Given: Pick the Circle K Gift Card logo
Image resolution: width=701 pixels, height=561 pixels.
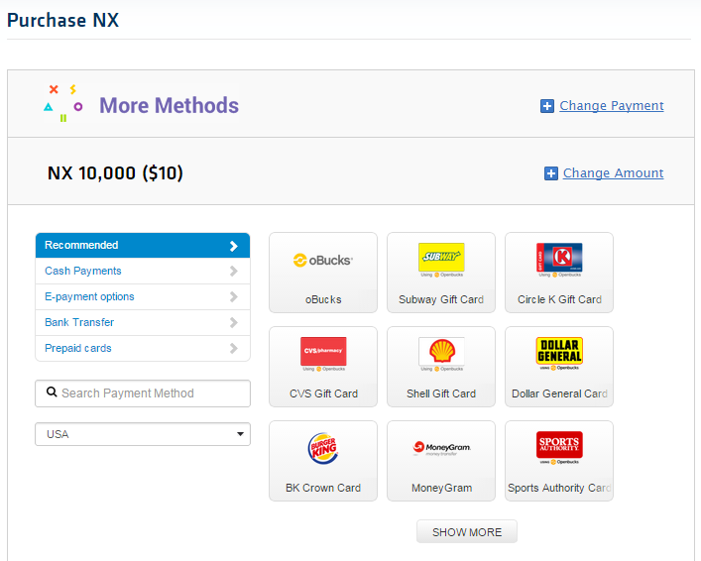Looking at the screenshot, I should click(x=559, y=258).
